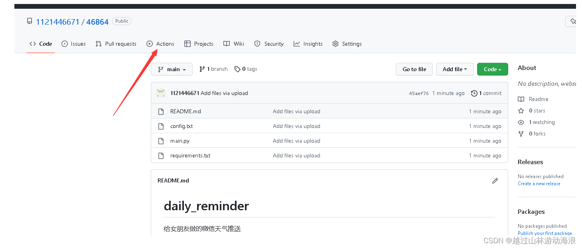Click the repository book icon beside owner name
The width and height of the screenshot is (582, 248).
tap(30, 21)
